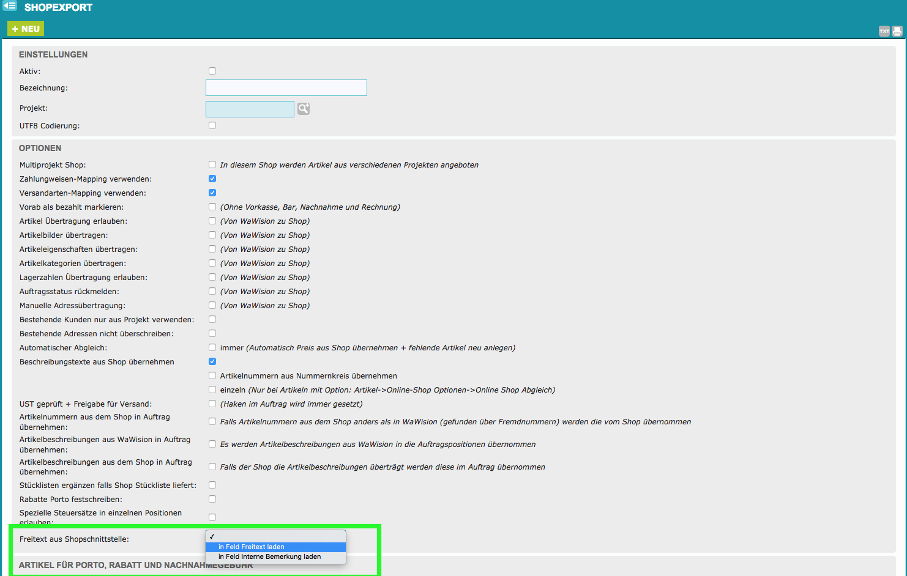Viewport: 907px width, 576px height.
Task: Click the TXT export icon
Action: pos(884,31)
